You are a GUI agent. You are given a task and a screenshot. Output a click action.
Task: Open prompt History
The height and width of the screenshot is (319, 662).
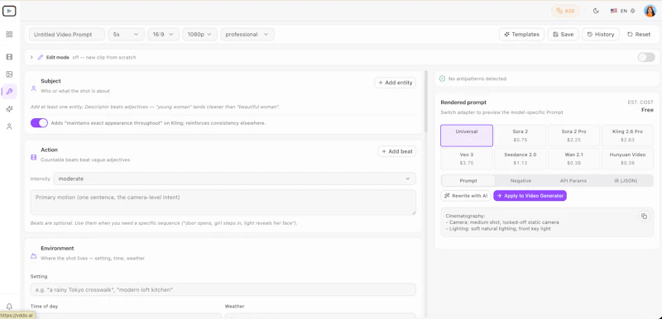pyautogui.click(x=601, y=35)
